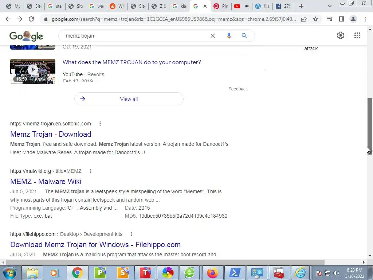Submit search with the magnifier icon
Screen dimensions: 373x280
coord(244,36)
